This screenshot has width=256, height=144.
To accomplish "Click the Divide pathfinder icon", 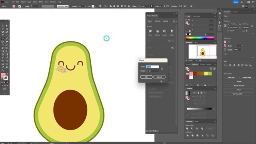I will 188,136.
